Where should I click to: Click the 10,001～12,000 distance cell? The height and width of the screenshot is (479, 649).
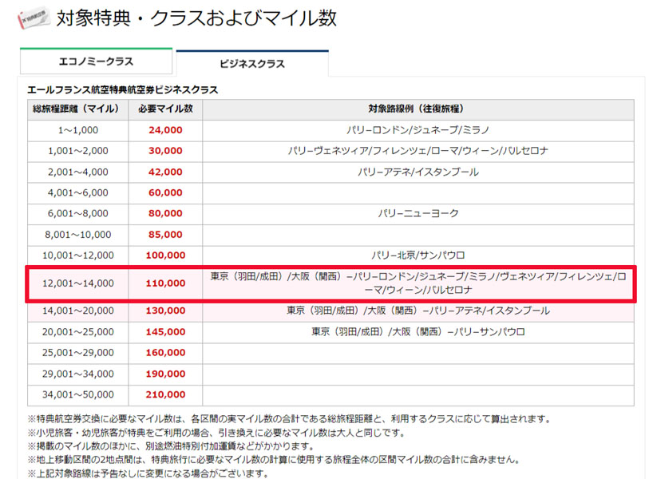pos(77,255)
